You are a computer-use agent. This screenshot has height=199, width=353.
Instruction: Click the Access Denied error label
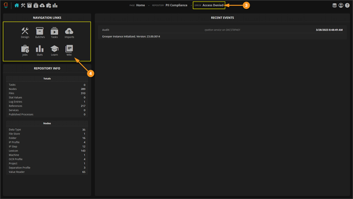(213, 5)
